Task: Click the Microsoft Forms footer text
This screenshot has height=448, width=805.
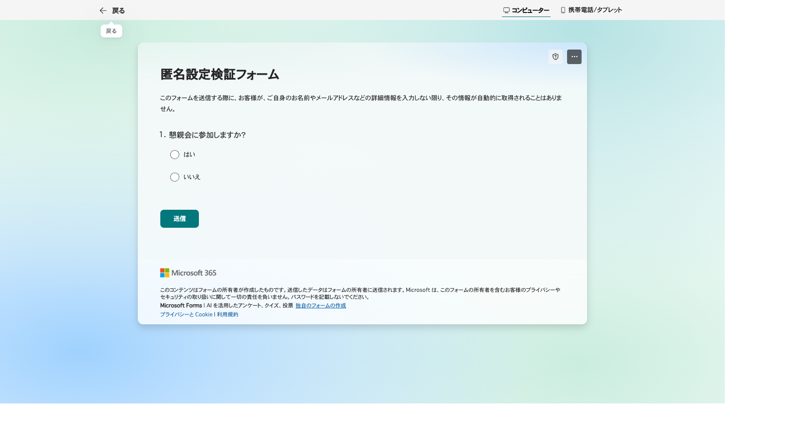Action: click(x=181, y=305)
